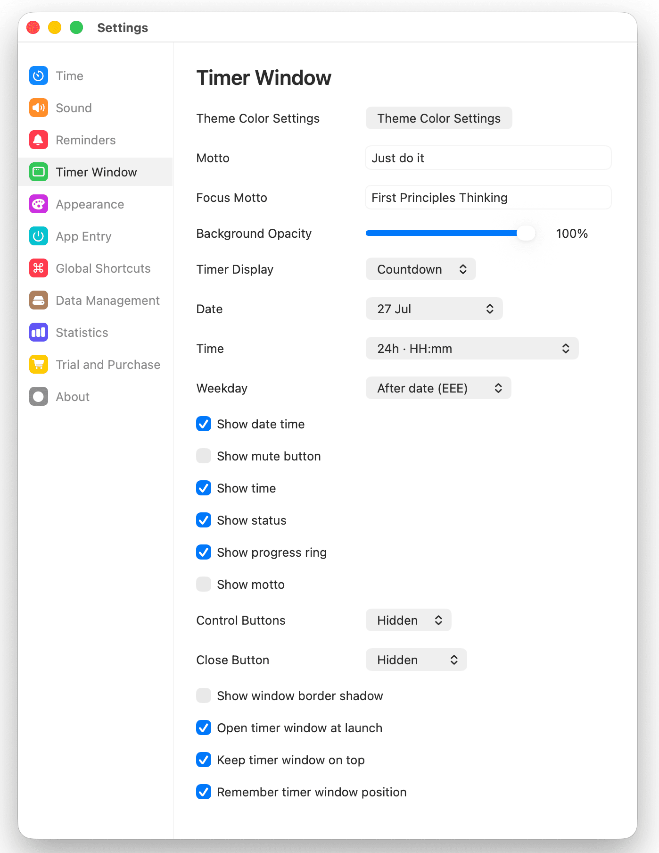Image resolution: width=659 pixels, height=853 pixels.
Task: Click the blue Time clock icon in sidebar
Action: [39, 76]
